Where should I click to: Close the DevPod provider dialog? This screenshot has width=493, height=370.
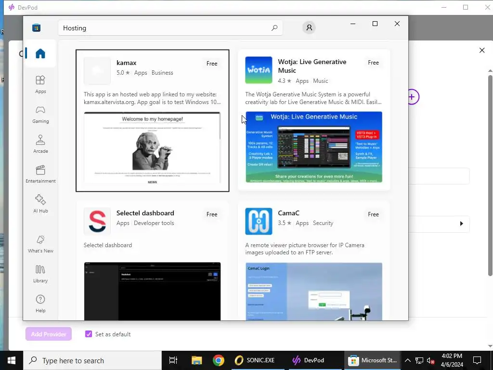481,50
